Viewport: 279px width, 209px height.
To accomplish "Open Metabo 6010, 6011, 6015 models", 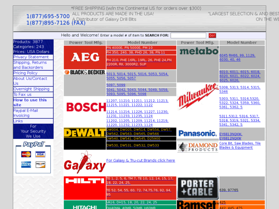I will [x=240, y=76].
